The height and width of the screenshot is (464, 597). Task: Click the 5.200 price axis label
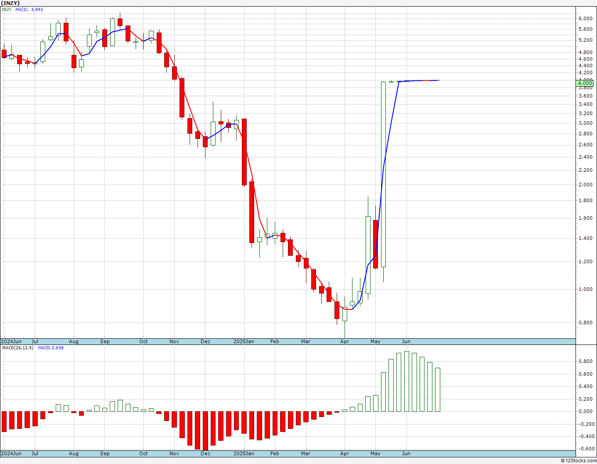[x=586, y=40]
